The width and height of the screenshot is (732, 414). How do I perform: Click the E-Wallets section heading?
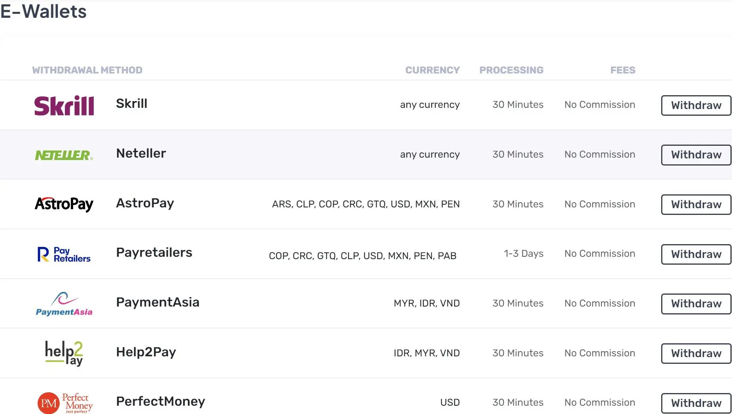coord(44,11)
